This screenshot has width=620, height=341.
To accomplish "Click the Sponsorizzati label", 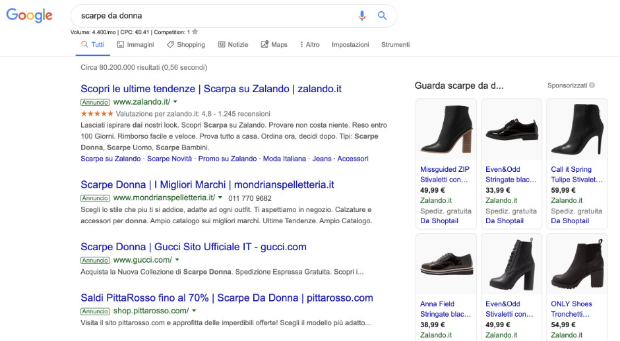I will coord(567,86).
